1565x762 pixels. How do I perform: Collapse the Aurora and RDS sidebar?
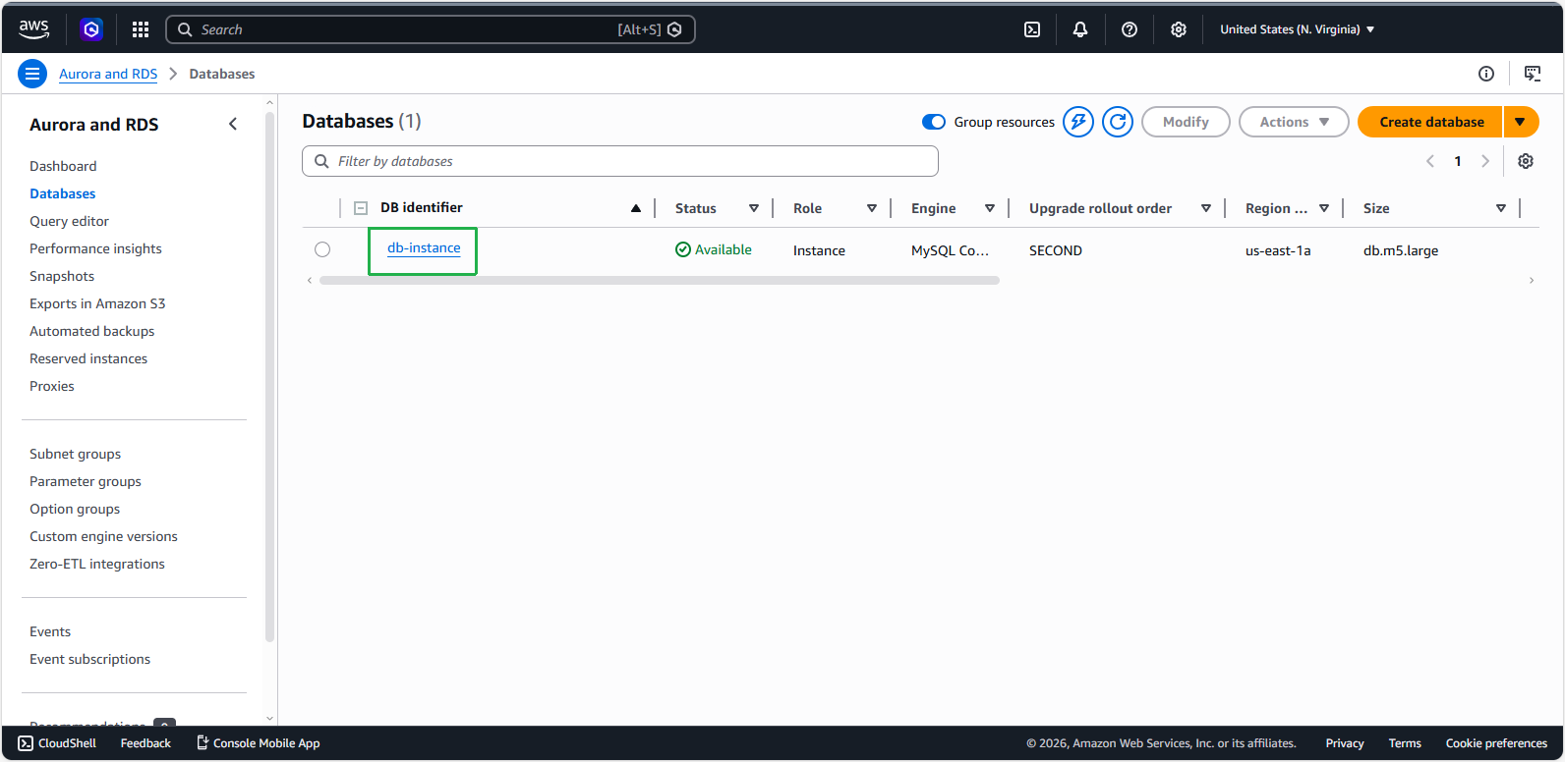233,124
